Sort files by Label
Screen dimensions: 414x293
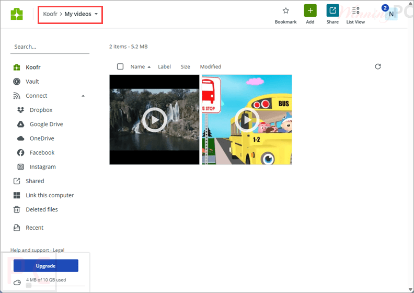tap(164, 66)
